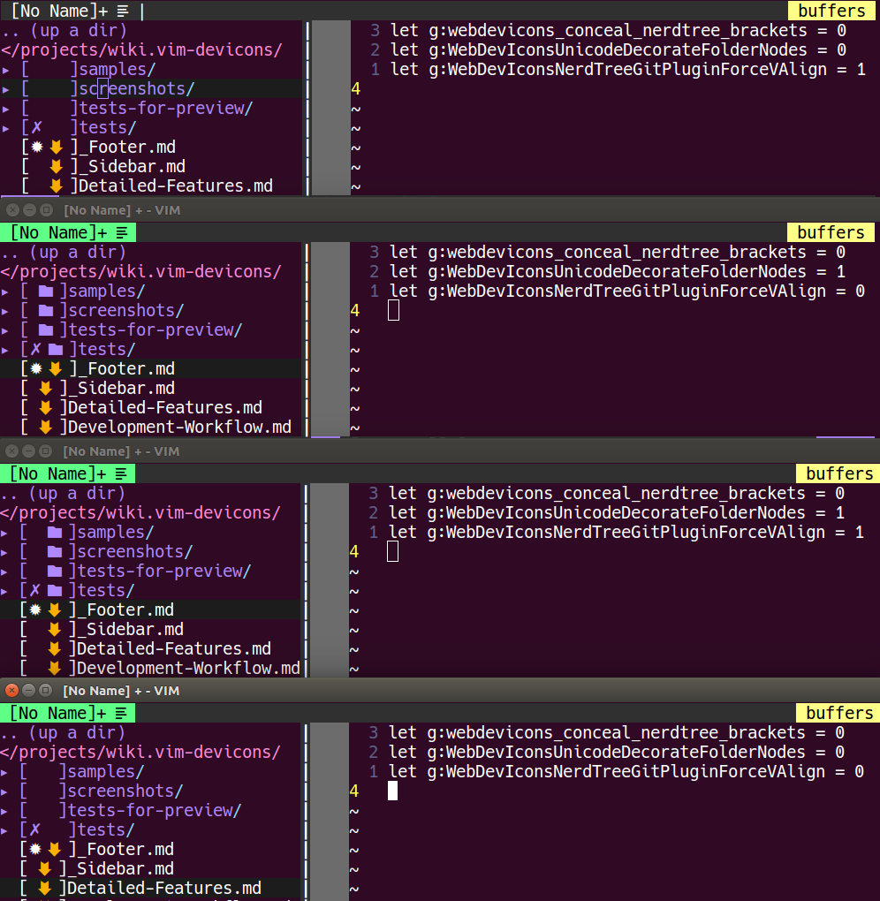Click the folder icon on tests-for-preview/ in third view
The height and width of the screenshot is (901, 880).
coord(55,572)
